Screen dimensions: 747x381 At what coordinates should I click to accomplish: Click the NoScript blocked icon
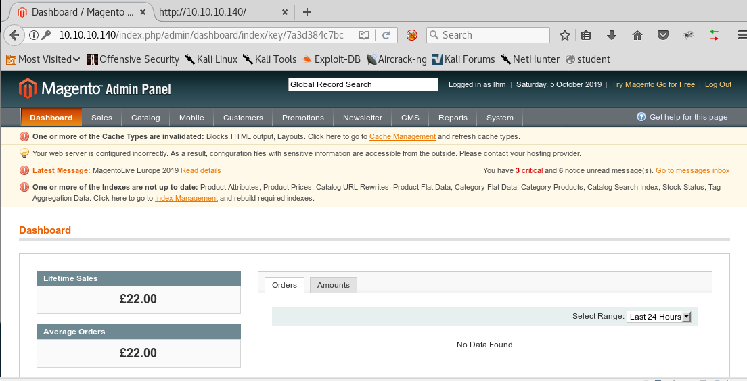tap(411, 35)
